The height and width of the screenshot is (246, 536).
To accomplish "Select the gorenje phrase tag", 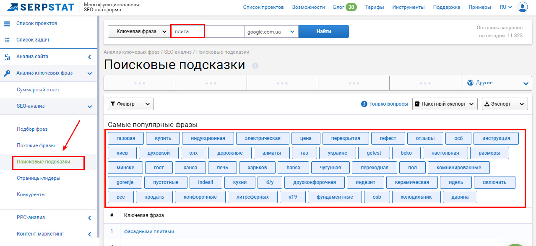I will coord(125,183).
